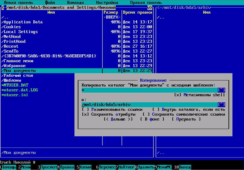244x170 pixels.
Task: Open the Левая панель menu
Action: [x=18, y=3]
